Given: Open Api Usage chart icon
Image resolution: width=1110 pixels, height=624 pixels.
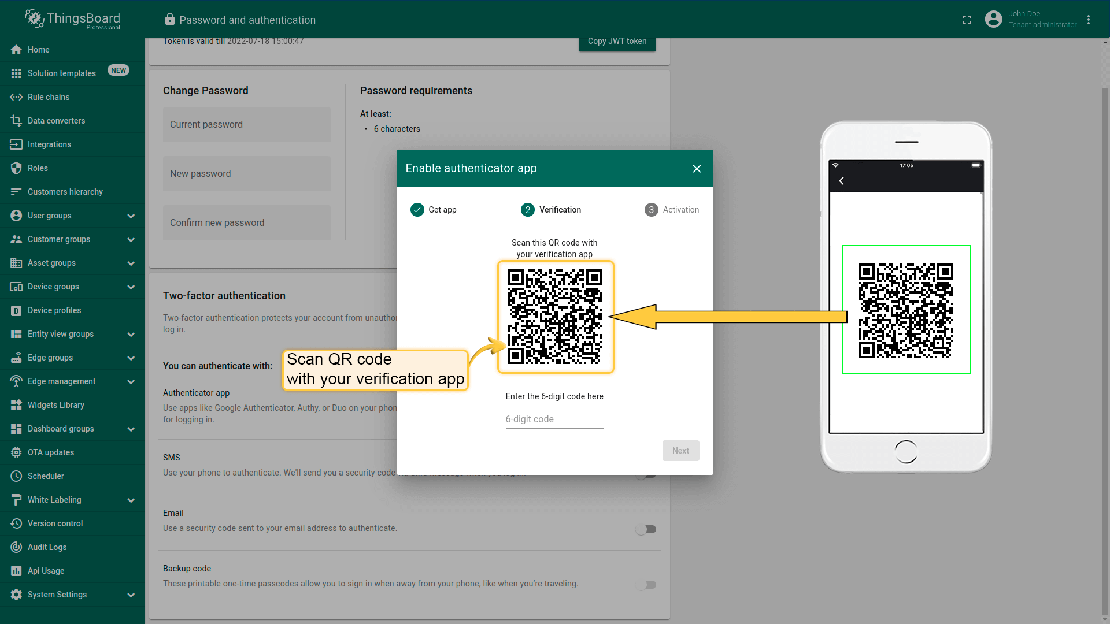Looking at the screenshot, I should click(x=16, y=571).
